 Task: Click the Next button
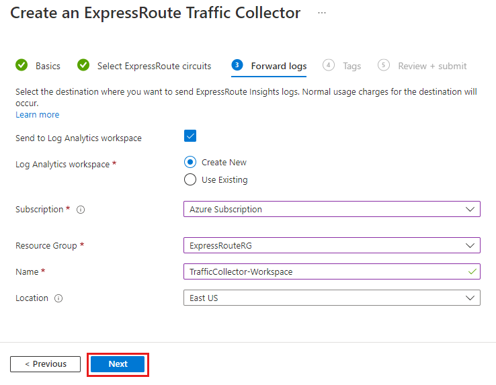[118, 364]
